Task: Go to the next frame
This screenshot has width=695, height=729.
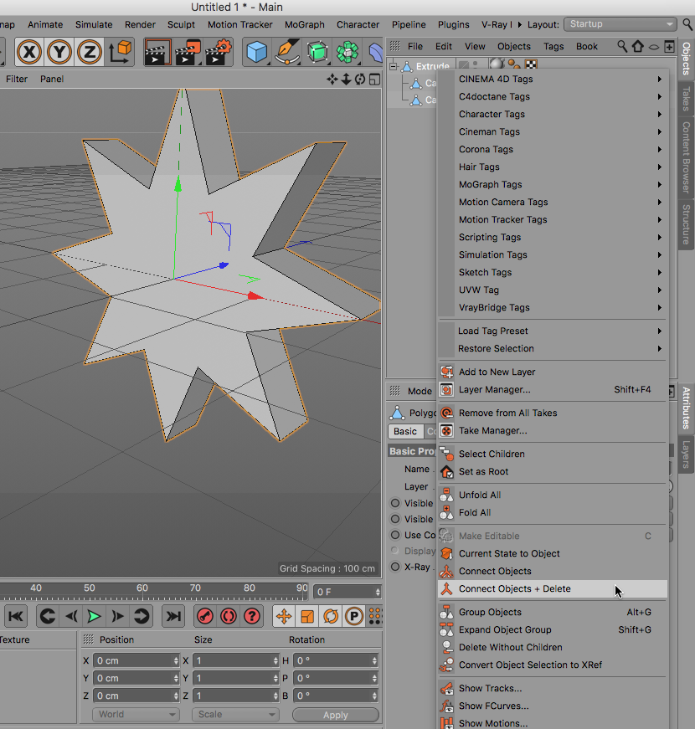Action: (117, 617)
